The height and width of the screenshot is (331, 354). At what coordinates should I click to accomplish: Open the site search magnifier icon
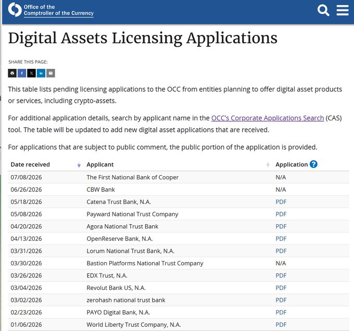tap(323, 10)
